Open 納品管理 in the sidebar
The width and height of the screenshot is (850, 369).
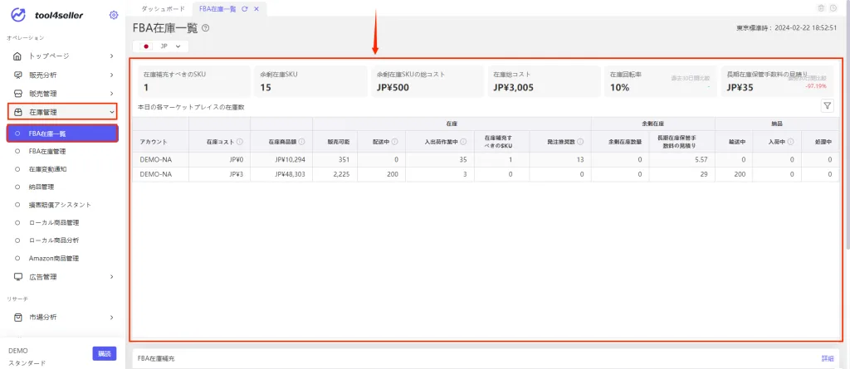pyautogui.click(x=42, y=187)
